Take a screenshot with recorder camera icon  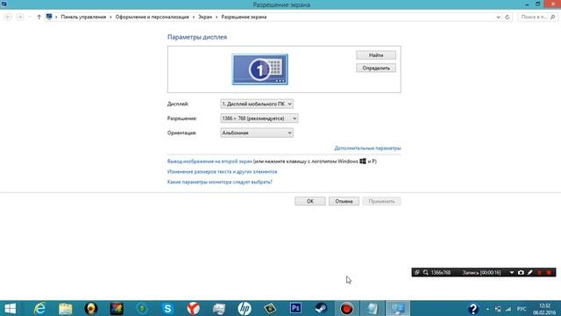tap(521, 273)
